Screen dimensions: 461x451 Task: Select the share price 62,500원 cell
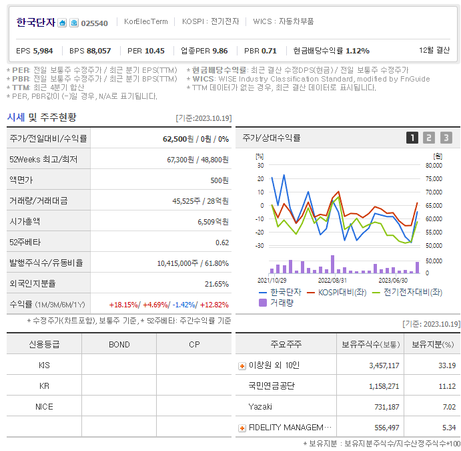(x=178, y=139)
